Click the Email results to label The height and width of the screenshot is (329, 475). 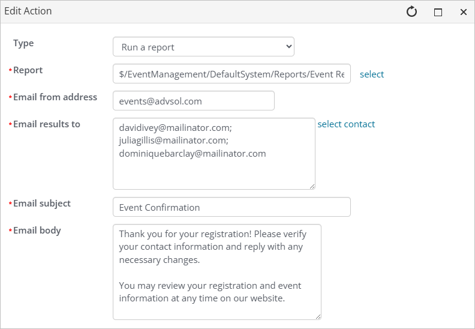click(x=47, y=124)
